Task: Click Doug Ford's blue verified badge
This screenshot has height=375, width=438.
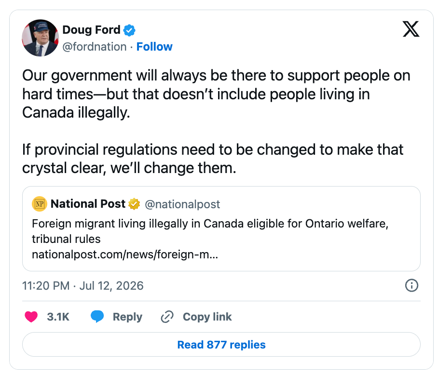Action: 129,30
